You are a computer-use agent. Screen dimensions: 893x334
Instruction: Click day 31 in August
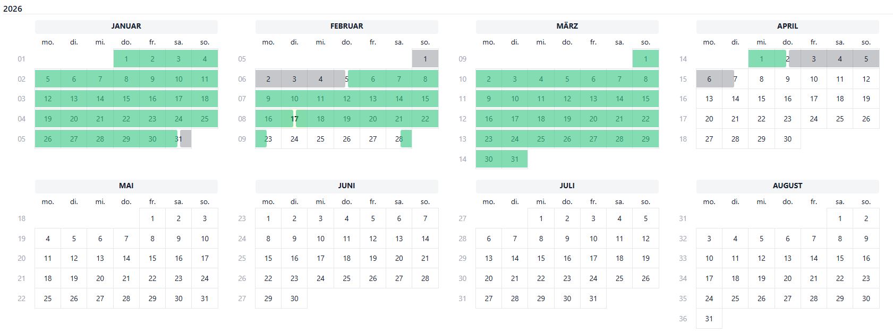pos(709,319)
